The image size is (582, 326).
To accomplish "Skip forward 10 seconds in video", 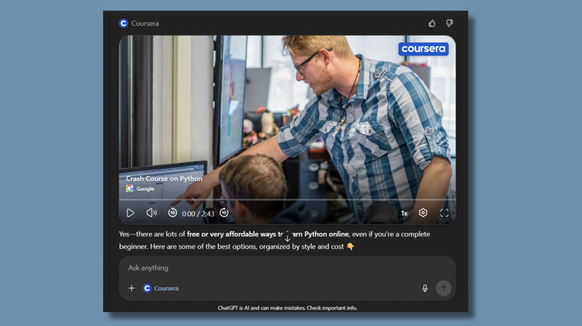I will click(224, 213).
